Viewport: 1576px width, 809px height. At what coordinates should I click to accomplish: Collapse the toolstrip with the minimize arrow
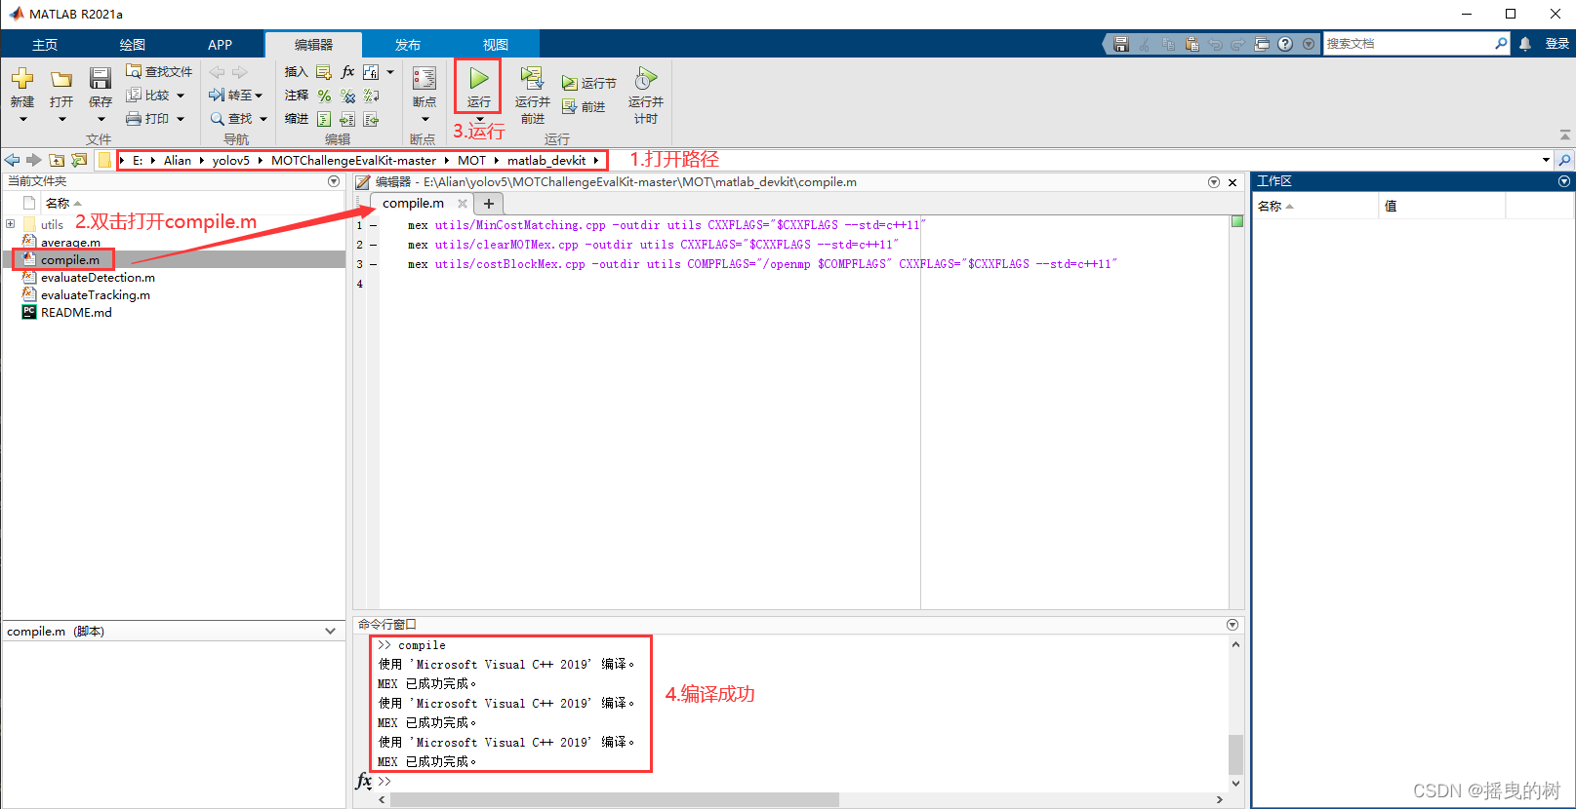(1565, 135)
